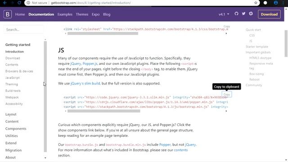Open Build tools in the sidebar
The width and height of the screenshot is (288, 162).
click(13, 91)
